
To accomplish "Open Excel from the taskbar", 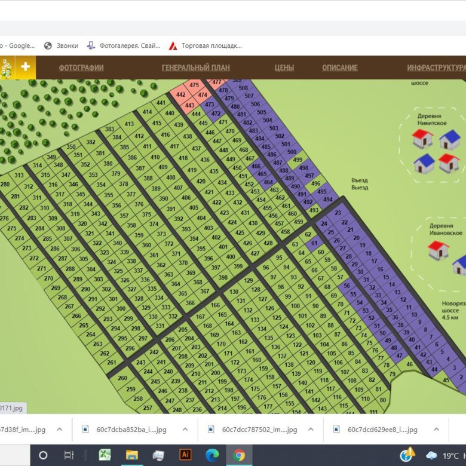I will point(105,455).
